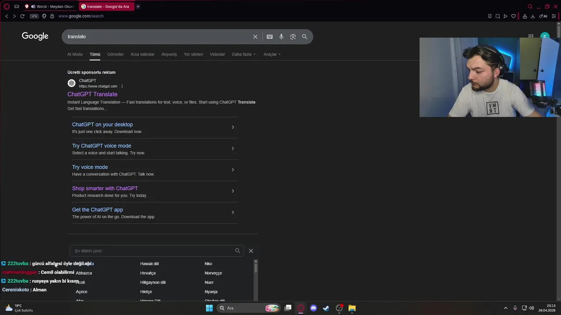The width and height of the screenshot is (561, 315).
Task: Submit search with magnifier button
Action: (305, 37)
